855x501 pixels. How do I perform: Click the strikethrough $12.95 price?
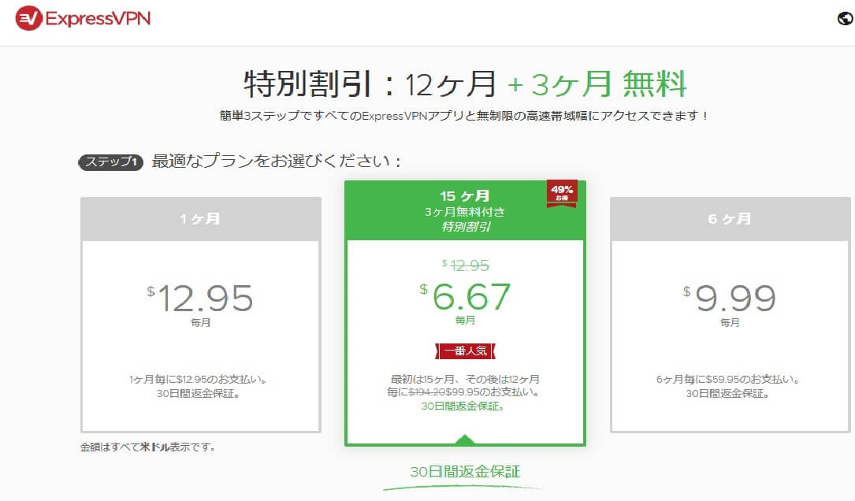(x=466, y=265)
